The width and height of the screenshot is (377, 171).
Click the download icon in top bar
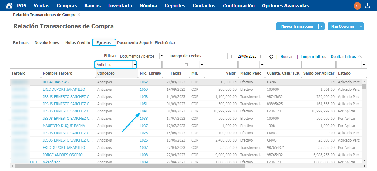tap(367, 6)
